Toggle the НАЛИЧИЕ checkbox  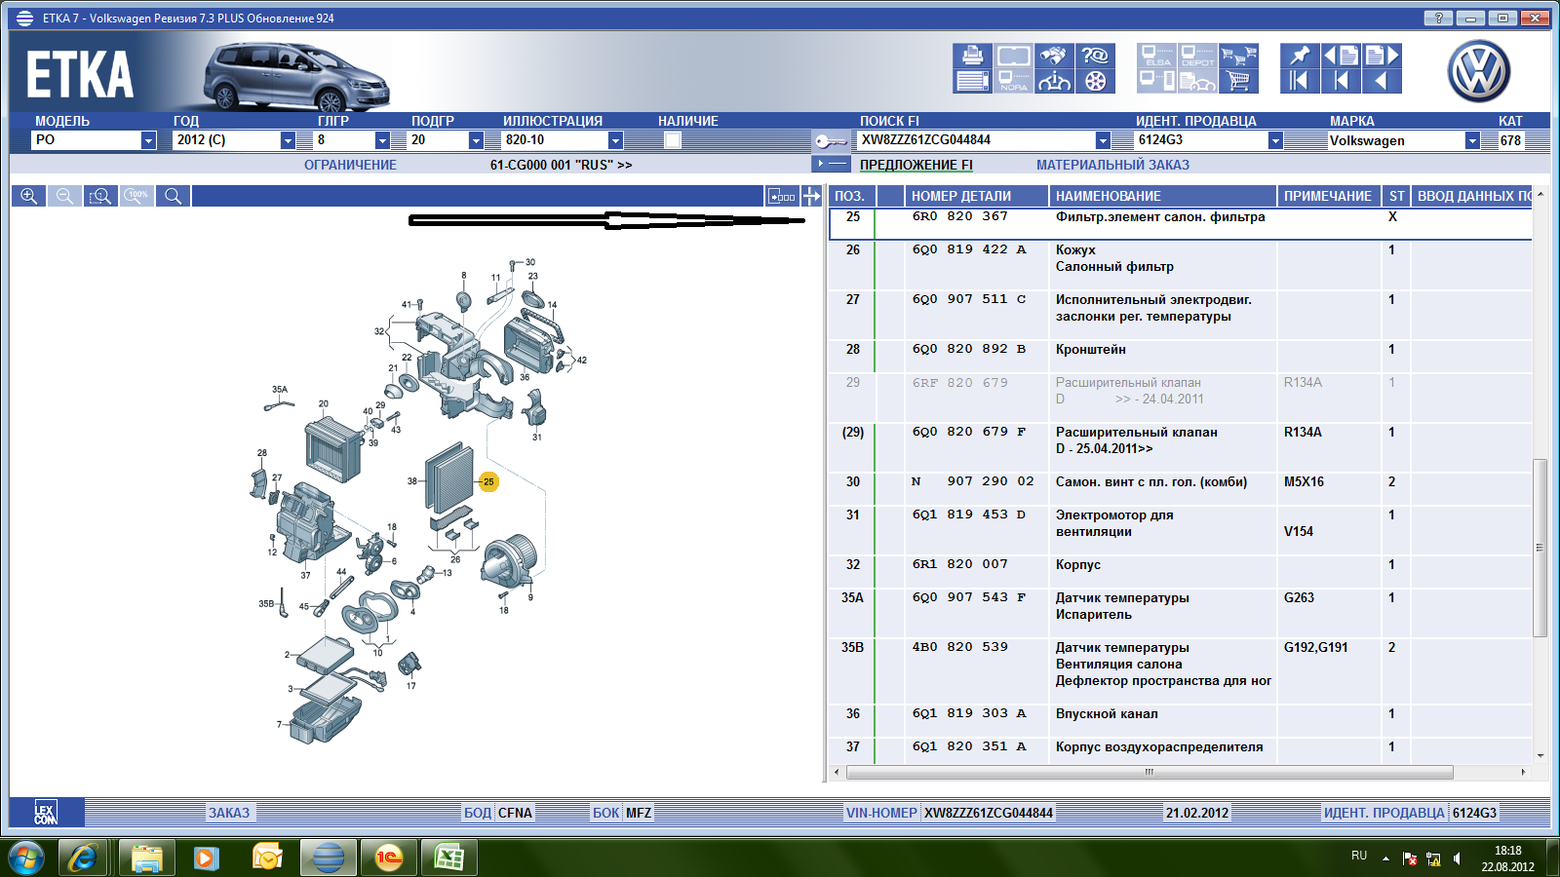pos(672,140)
